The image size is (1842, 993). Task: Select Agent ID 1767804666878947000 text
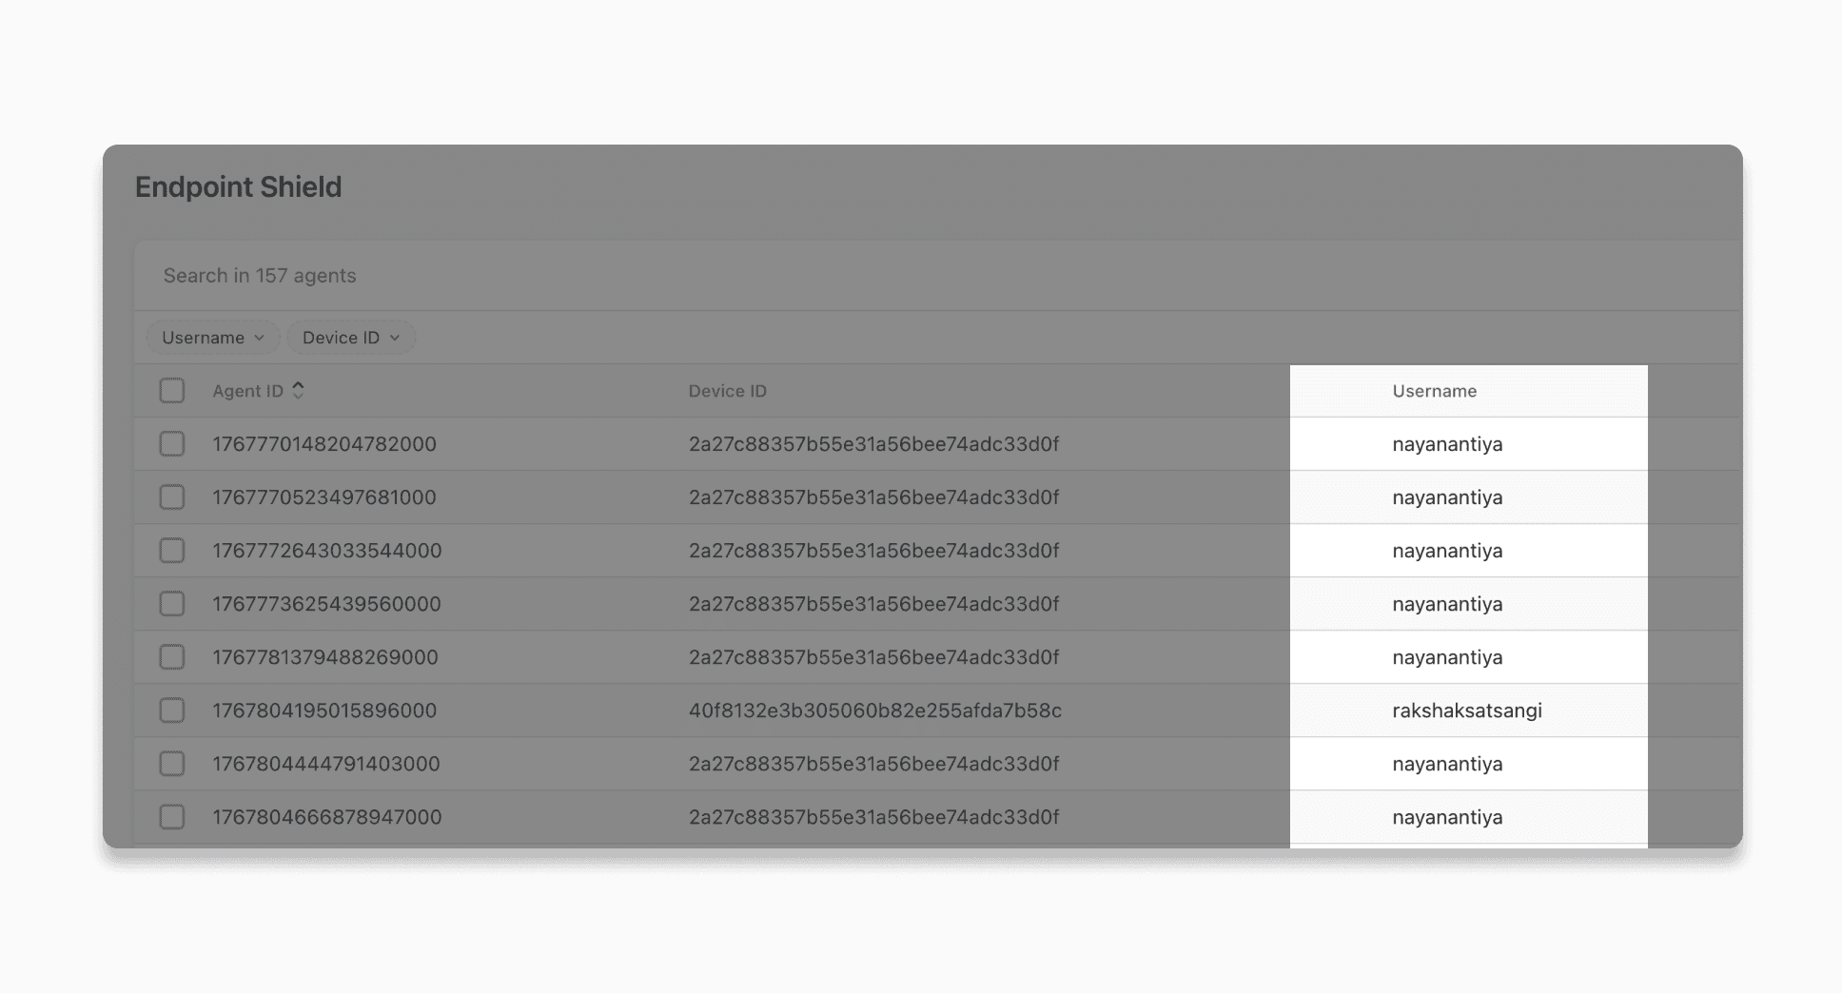point(327,817)
